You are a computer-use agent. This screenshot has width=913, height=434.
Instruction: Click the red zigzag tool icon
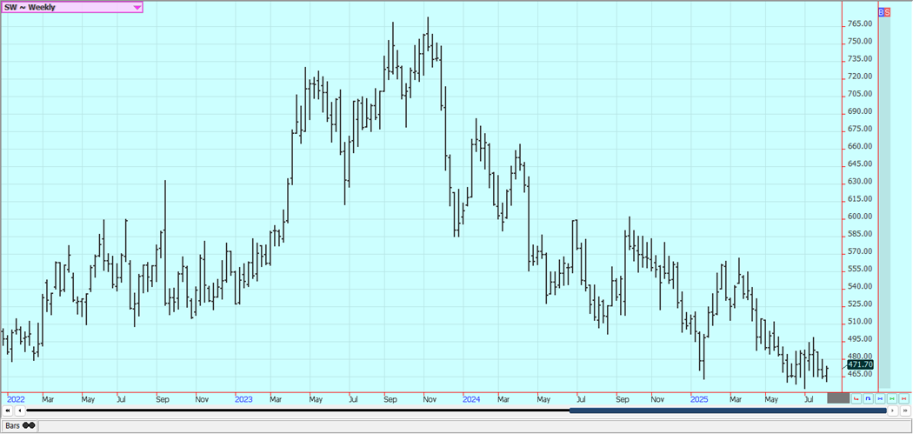(856, 398)
